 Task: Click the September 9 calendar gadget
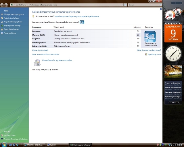[173, 33]
